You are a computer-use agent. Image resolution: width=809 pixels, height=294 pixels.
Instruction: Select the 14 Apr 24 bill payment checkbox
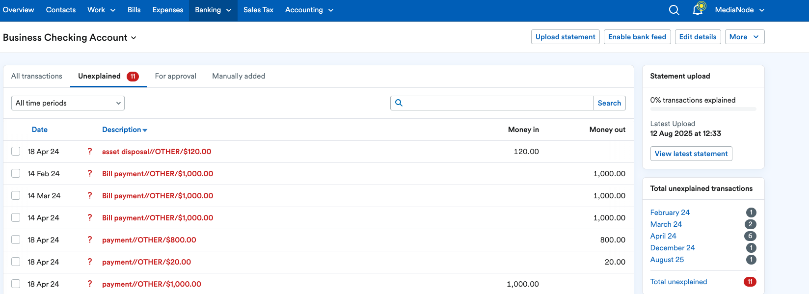click(16, 217)
